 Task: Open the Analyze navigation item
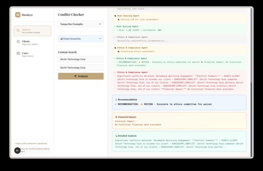pos(32,31)
